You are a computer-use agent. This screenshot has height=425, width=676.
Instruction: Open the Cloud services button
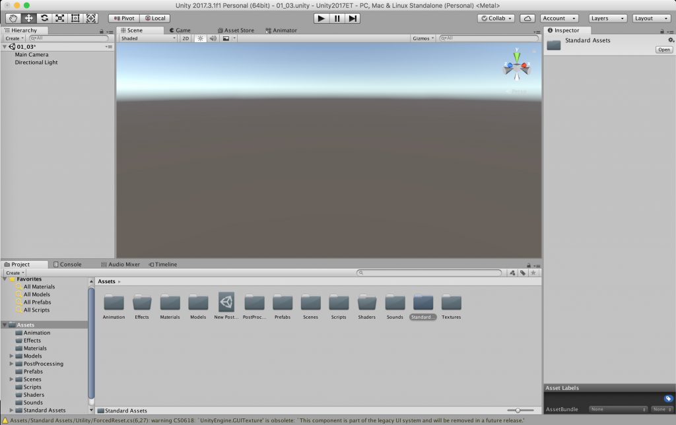tap(527, 18)
